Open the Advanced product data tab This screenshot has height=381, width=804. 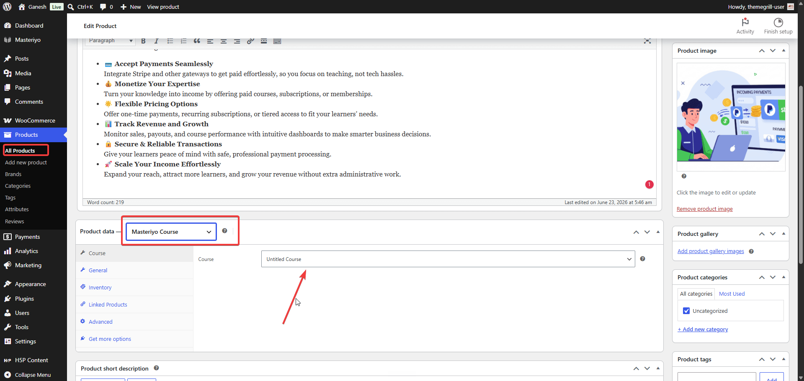pyautogui.click(x=134, y=322)
